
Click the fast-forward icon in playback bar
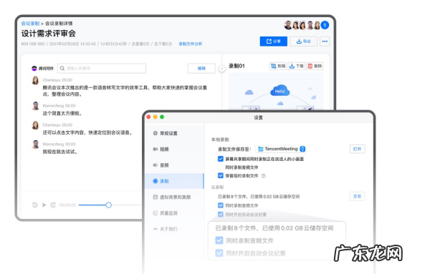pos(53,205)
